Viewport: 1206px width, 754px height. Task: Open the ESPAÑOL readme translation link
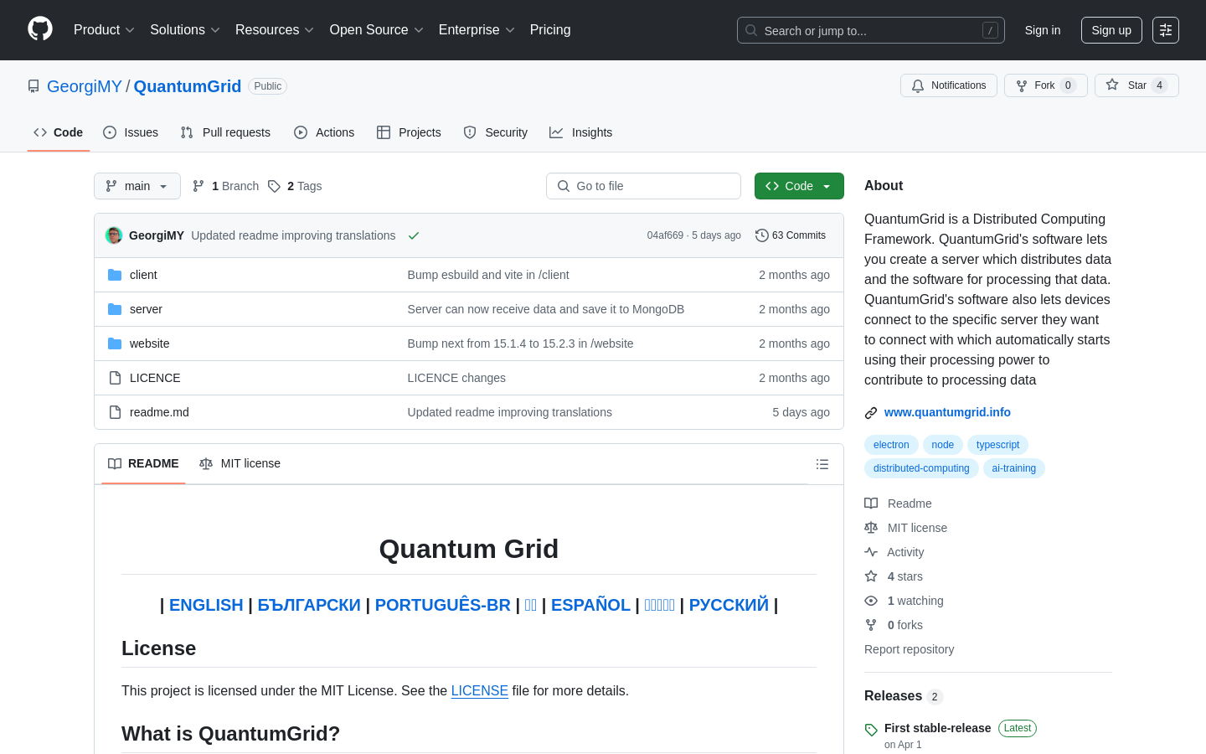[590, 605]
